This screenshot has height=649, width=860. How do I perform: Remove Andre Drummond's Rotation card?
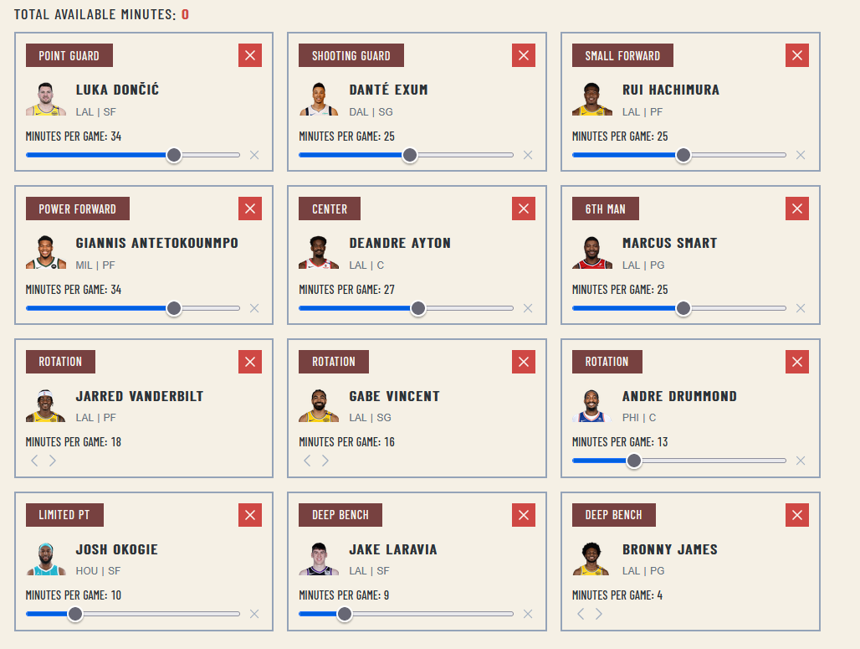point(797,362)
